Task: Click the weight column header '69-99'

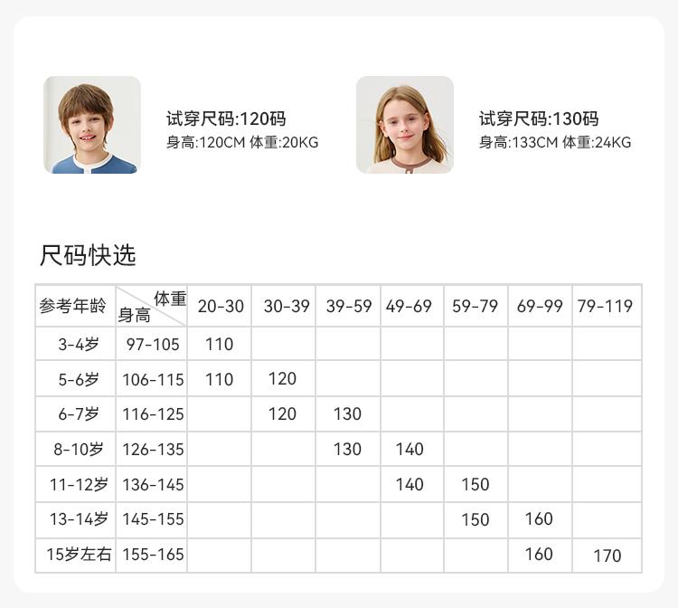Action: 540,307
